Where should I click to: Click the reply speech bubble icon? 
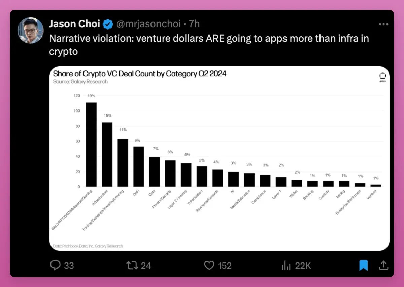pos(55,266)
